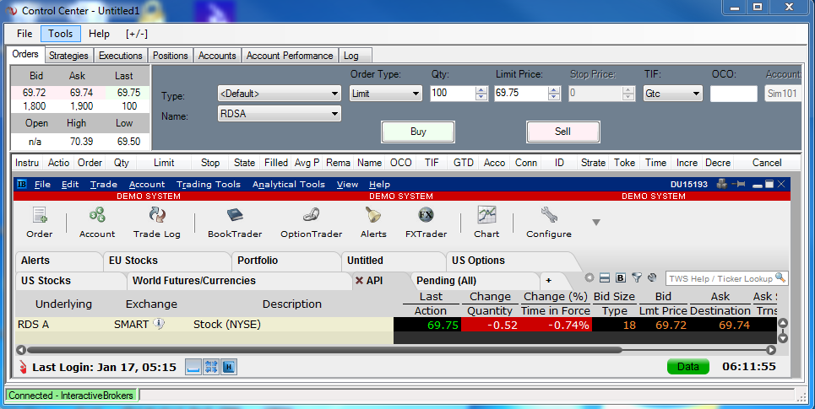Decrease Limit Price with the down stepper

coord(554,97)
